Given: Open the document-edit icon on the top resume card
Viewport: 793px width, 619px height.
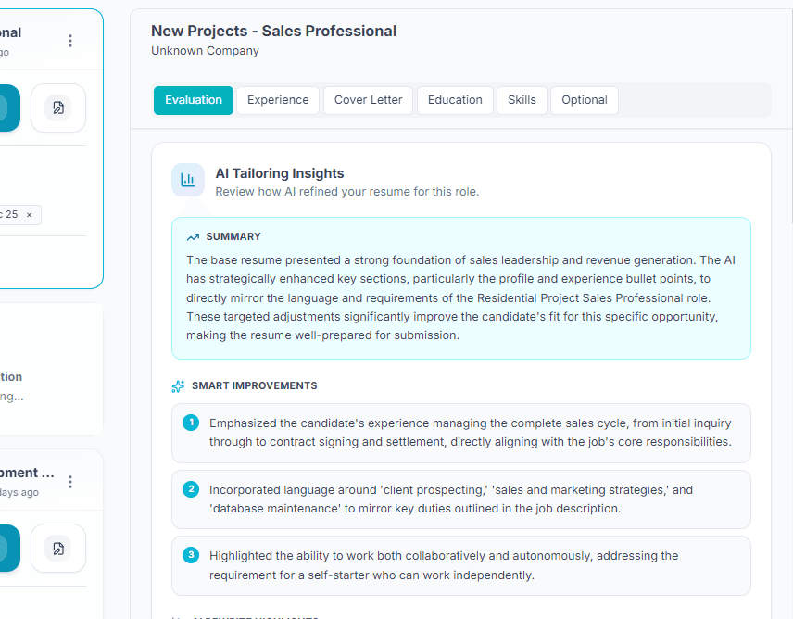Looking at the screenshot, I should (x=58, y=108).
